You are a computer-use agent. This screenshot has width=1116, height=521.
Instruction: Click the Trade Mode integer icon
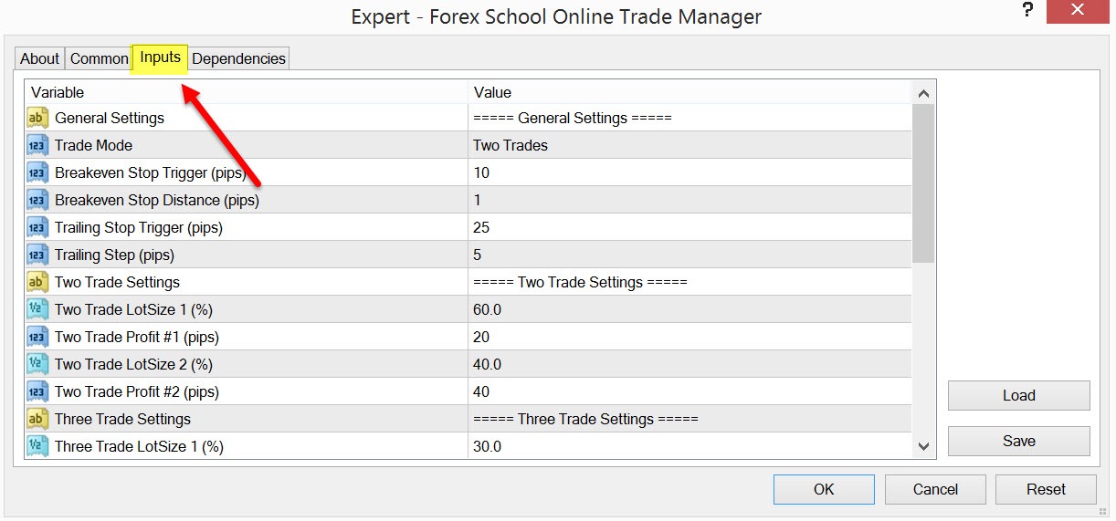37,145
